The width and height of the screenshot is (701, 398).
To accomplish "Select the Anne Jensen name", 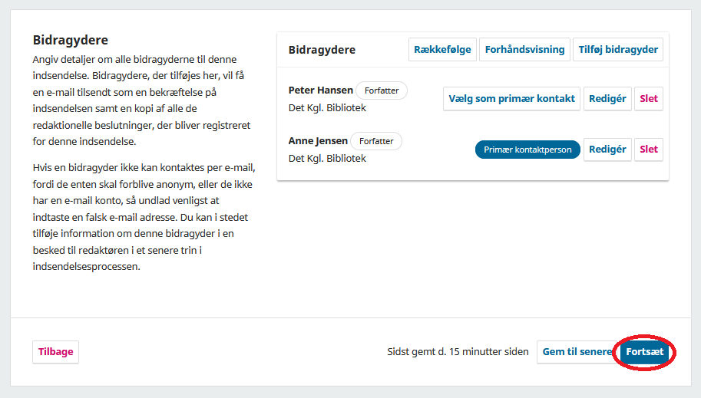I will coord(318,141).
